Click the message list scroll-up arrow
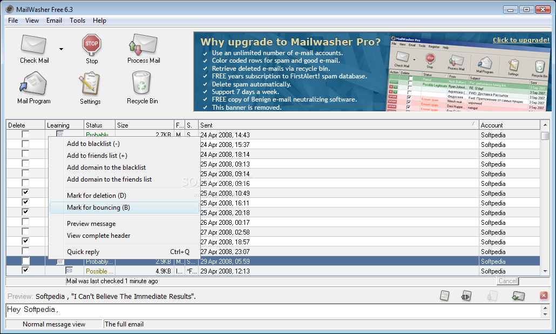 (x=545, y=125)
